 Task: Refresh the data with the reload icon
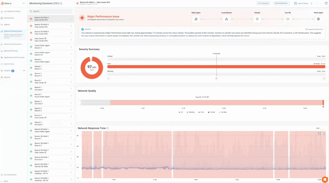[326, 3]
